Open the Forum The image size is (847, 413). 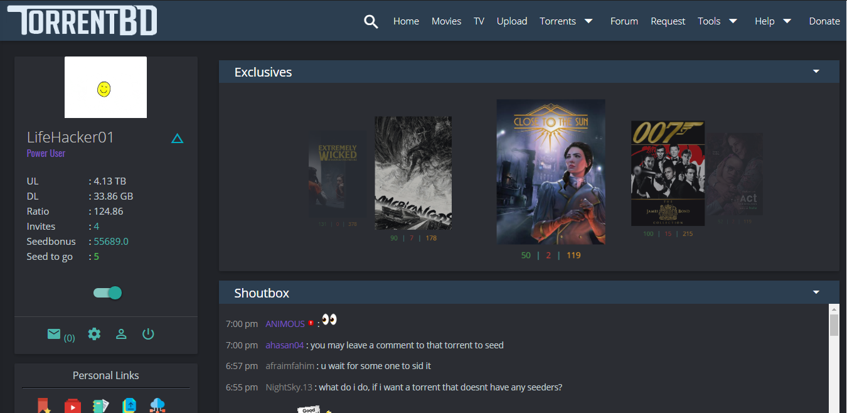[x=624, y=21]
